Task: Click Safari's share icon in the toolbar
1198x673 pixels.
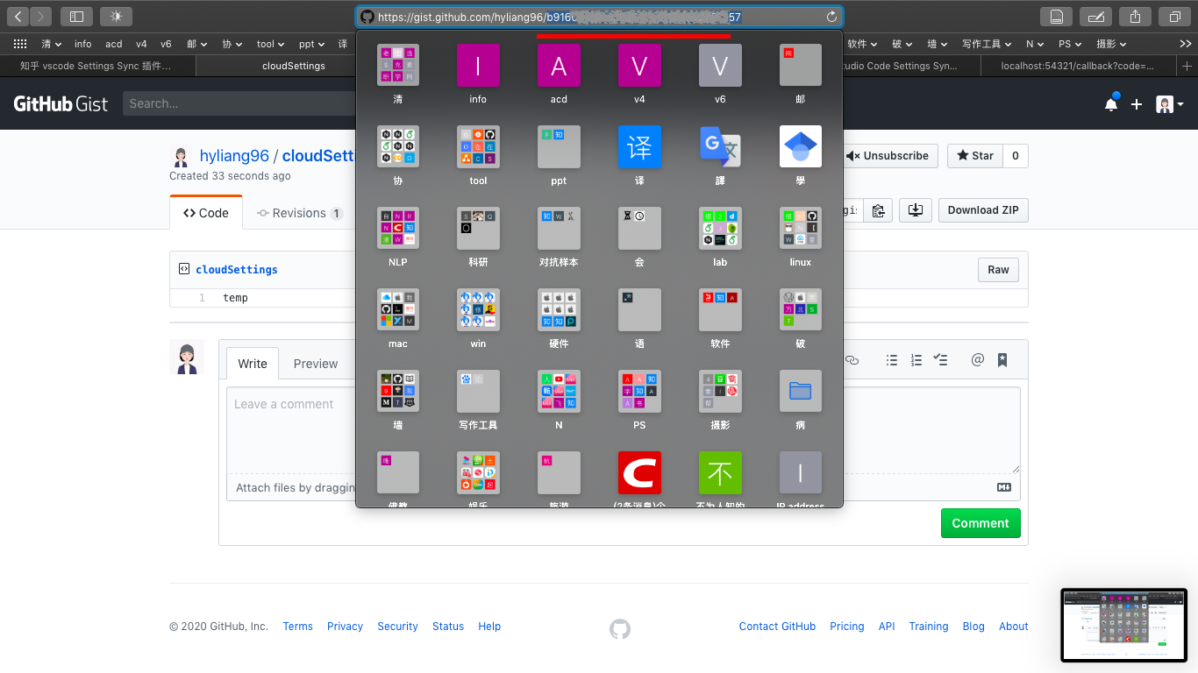Action: pos(1135,16)
